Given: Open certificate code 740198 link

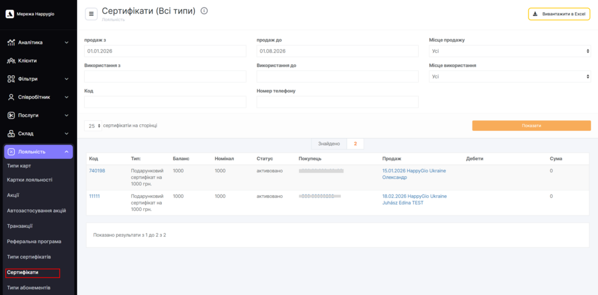Looking at the screenshot, I should click(x=97, y=171).
